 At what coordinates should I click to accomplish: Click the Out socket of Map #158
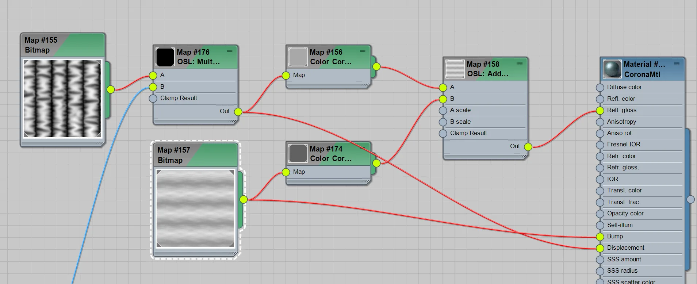[x=528, y=147]
